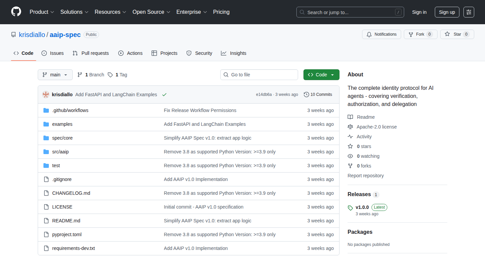Open the .github/workflows folder
This screenshot has width=485, height=256.
[x=70, y=110]
